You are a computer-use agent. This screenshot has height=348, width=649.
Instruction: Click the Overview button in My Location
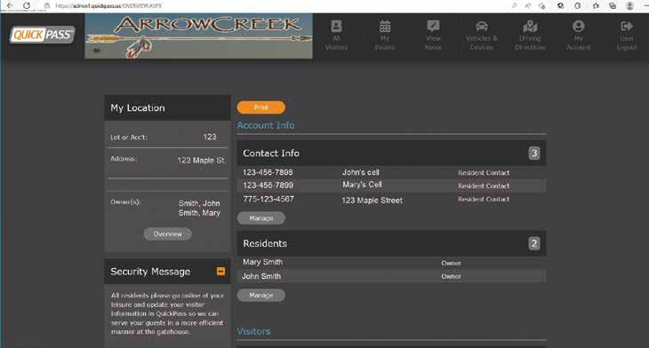coord(168,234)
